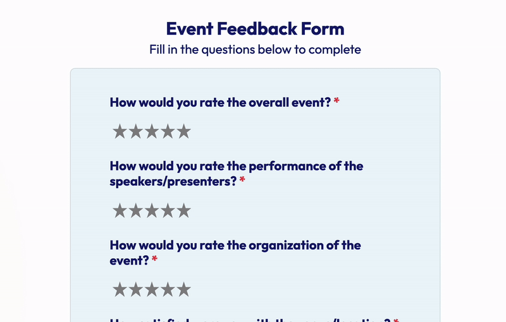Rate speakers/presenters performance five stars
Image resolution: width=506 pixels, height=322 pixels.
[183, 211]
